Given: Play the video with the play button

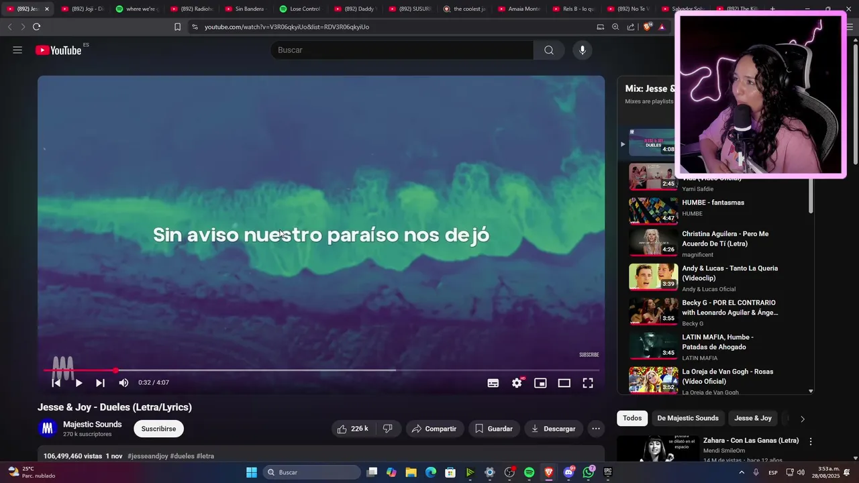Looking at the screenshot, I should coord(79,383).
